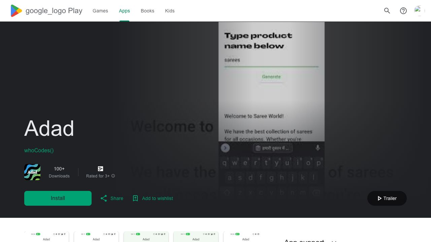
Task: Open search with the magnifier icon
Action: point(387,11)
